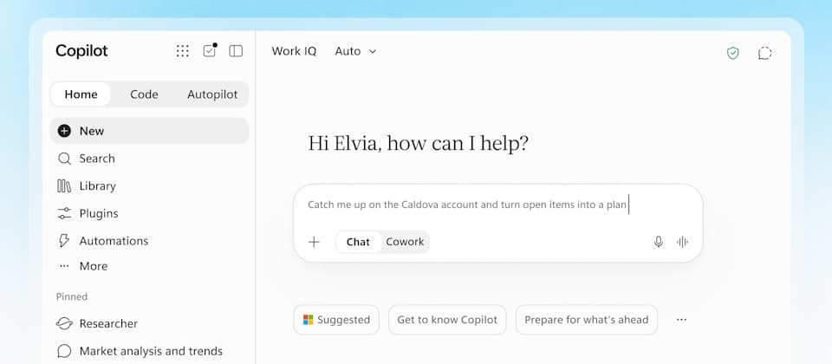Click the prompt text input field
The image size is (832, 364).
pos(497,205)
